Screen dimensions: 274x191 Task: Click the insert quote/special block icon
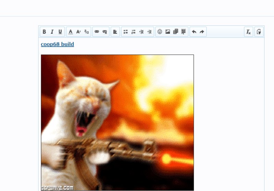183,32
